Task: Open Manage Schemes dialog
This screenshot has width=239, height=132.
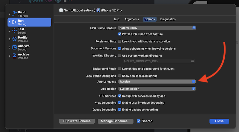Action: (116, 121)
